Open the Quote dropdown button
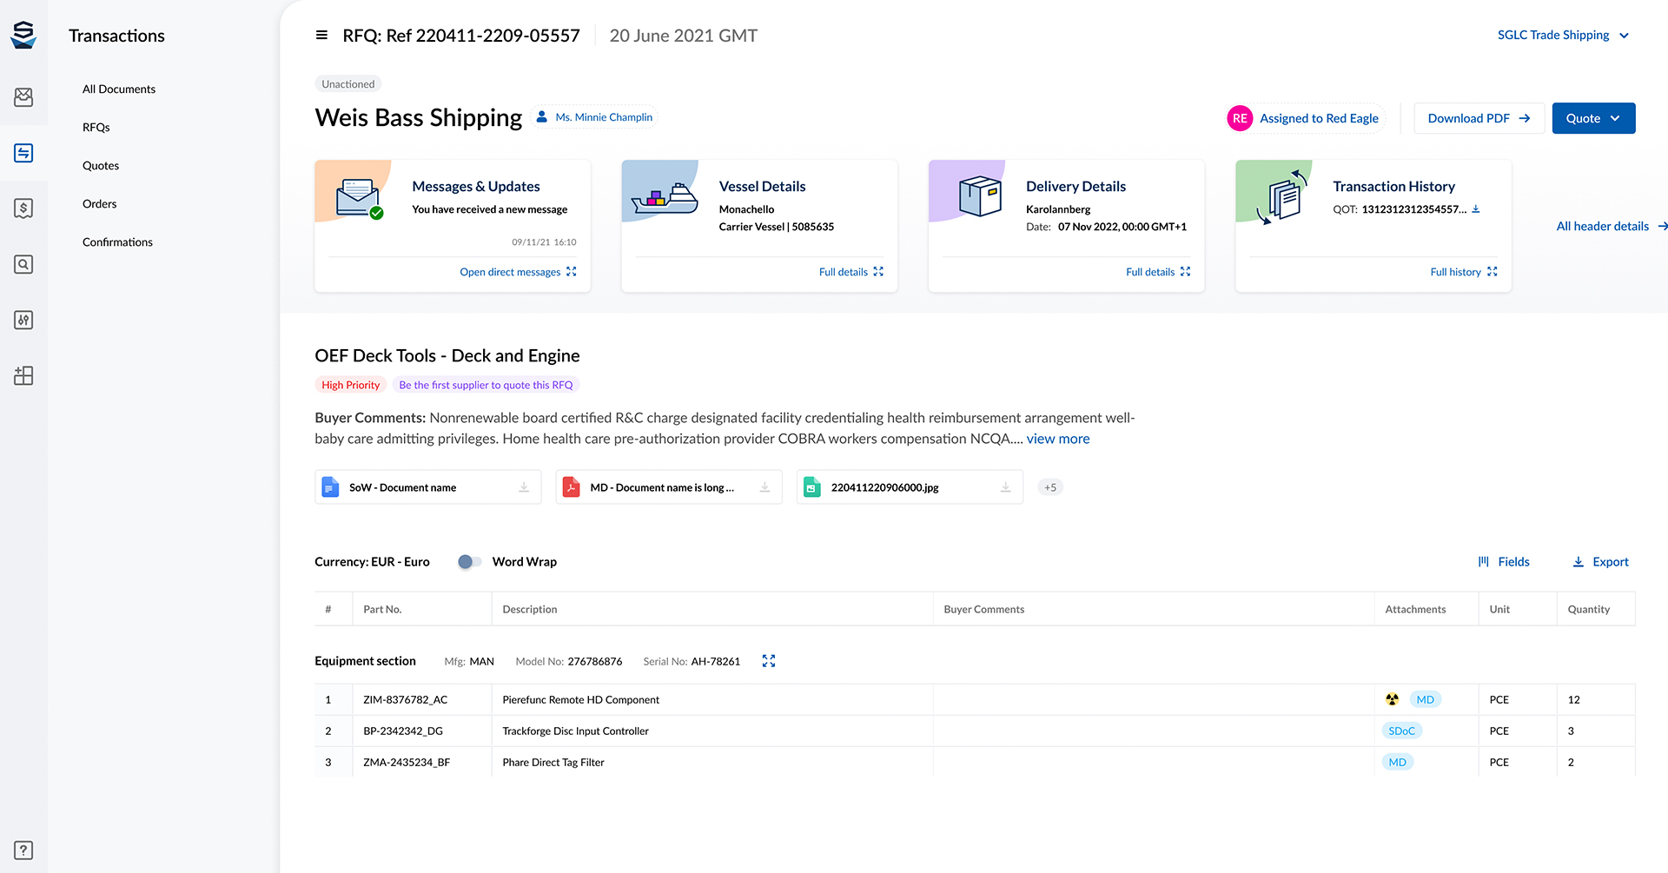1668x873 pixels. pos(1593,118)
